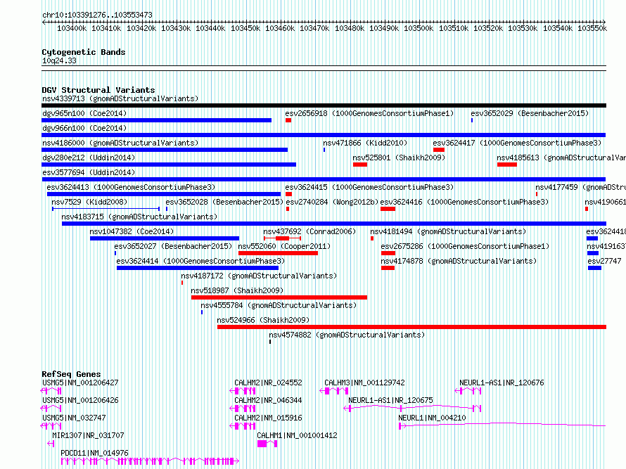Select the USMG5|NM_001206426 transcript glyph
The height and width of the screenshot is (469, 626).
[x=51, y=409]
